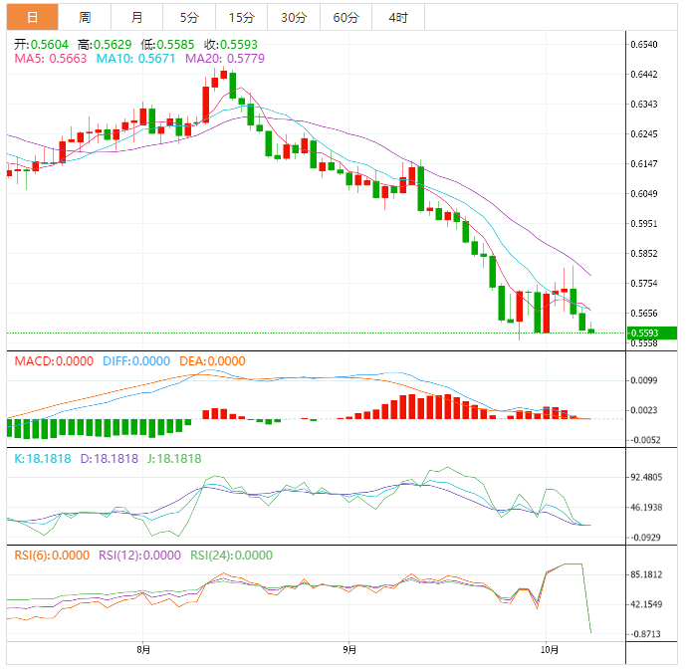Screen dimensions: 688x671
Task: Click the 92.4805 KDJ axis label
Action: click(x=646, y=477)
